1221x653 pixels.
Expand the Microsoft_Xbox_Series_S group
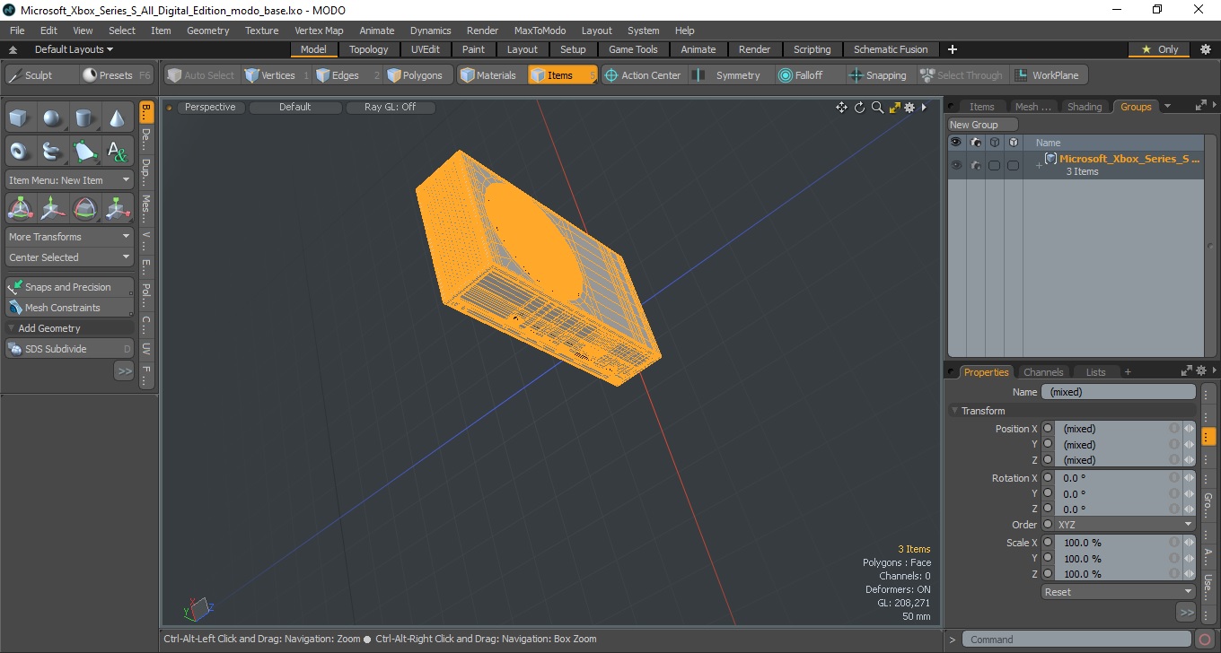click(1039, 166)
